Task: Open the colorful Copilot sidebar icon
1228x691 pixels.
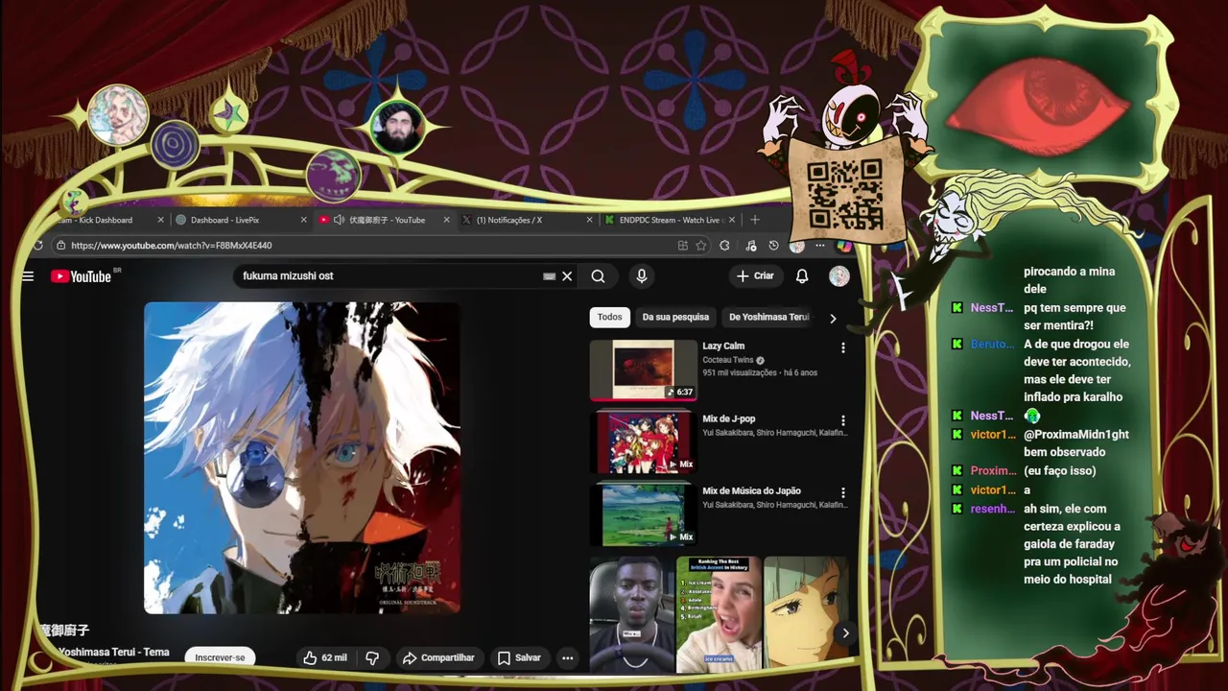Action: point(842,246)
